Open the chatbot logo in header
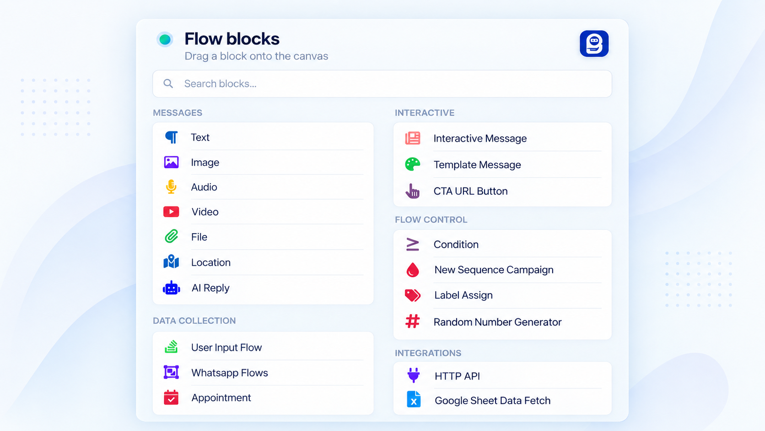Screen dimensions: 765x431 594,44
